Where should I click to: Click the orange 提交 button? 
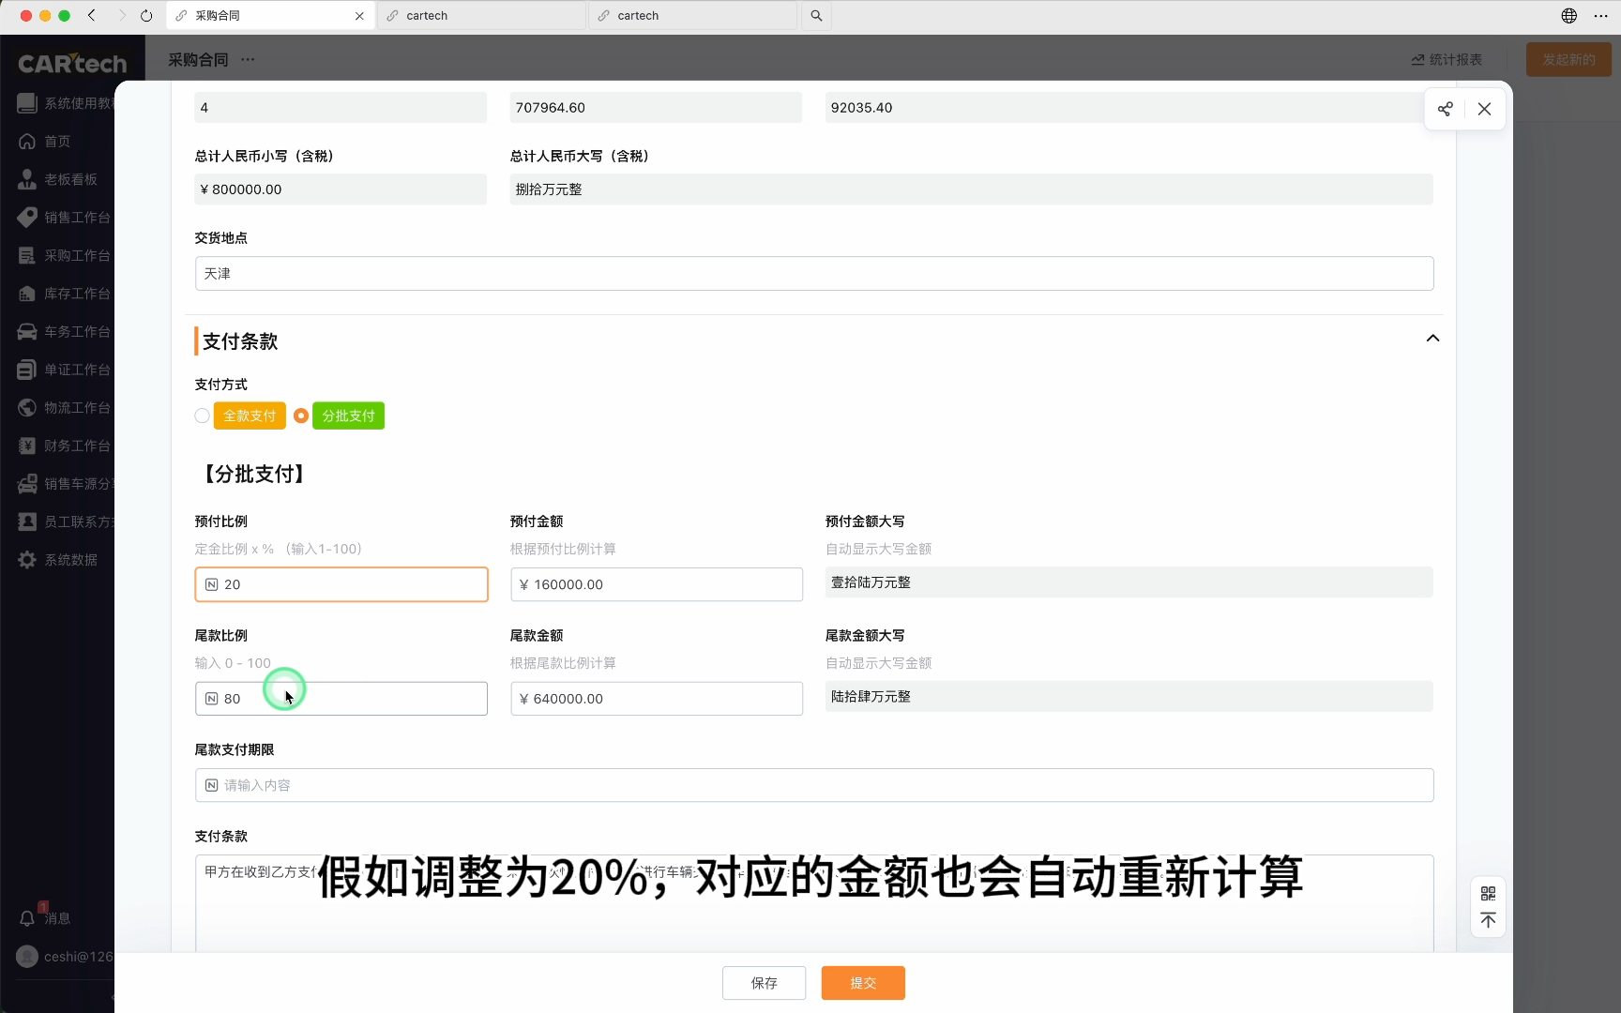(x=863, y=983)
